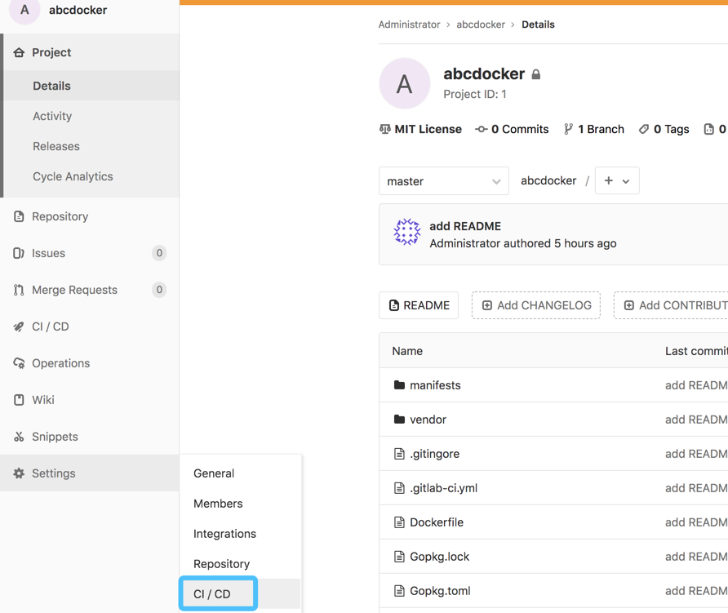This screenshot has width=728, height=613.
Task: Open the .gitlab-ci.yml file
Action: [443, 488]
